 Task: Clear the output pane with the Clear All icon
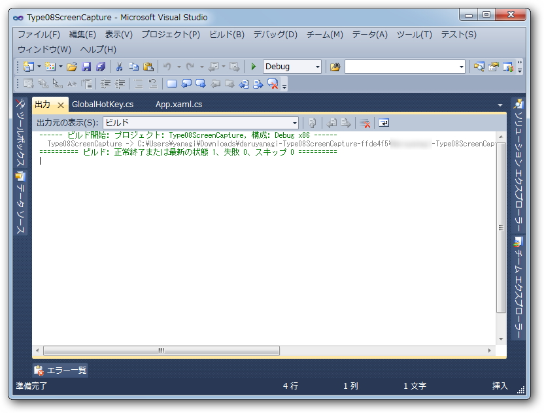click(365, 122)
